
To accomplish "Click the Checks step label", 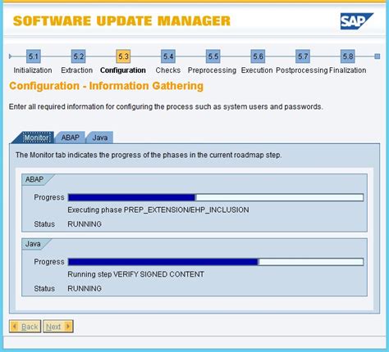I will (x=168, y=70).
